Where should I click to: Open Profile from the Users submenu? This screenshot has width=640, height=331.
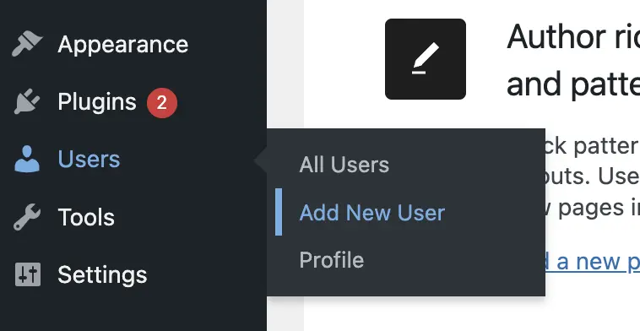click(332, 260)
